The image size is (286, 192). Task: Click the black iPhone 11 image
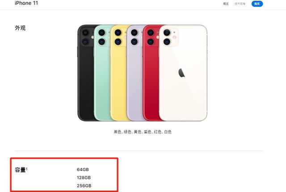[x=85, y=73]
